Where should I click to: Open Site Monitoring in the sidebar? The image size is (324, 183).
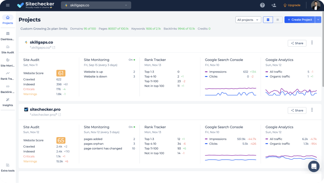tap(8, 63)
